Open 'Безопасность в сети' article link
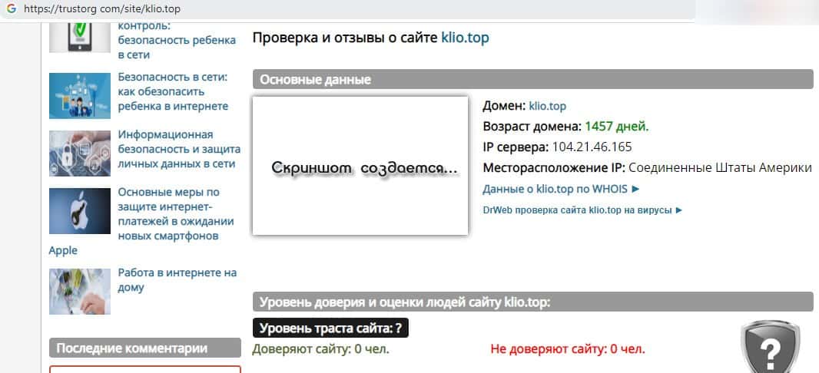819x373 pixels. 173,91
